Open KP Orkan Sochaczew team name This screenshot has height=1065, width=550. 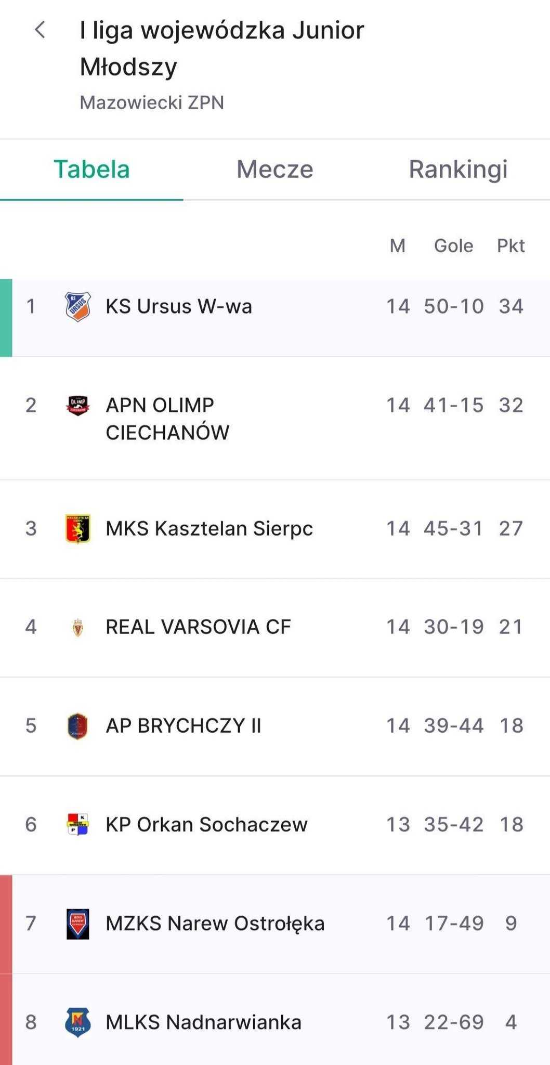click(206, 825)
